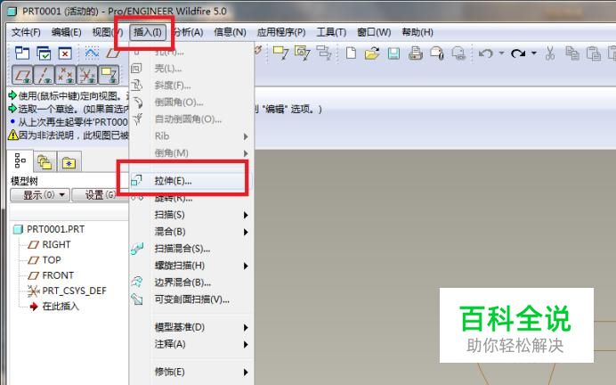Create a new file with blank page icon
Image resolution: width=616 pixels, height=385 pixels.
pyautogui.click(x=351, y=53)
